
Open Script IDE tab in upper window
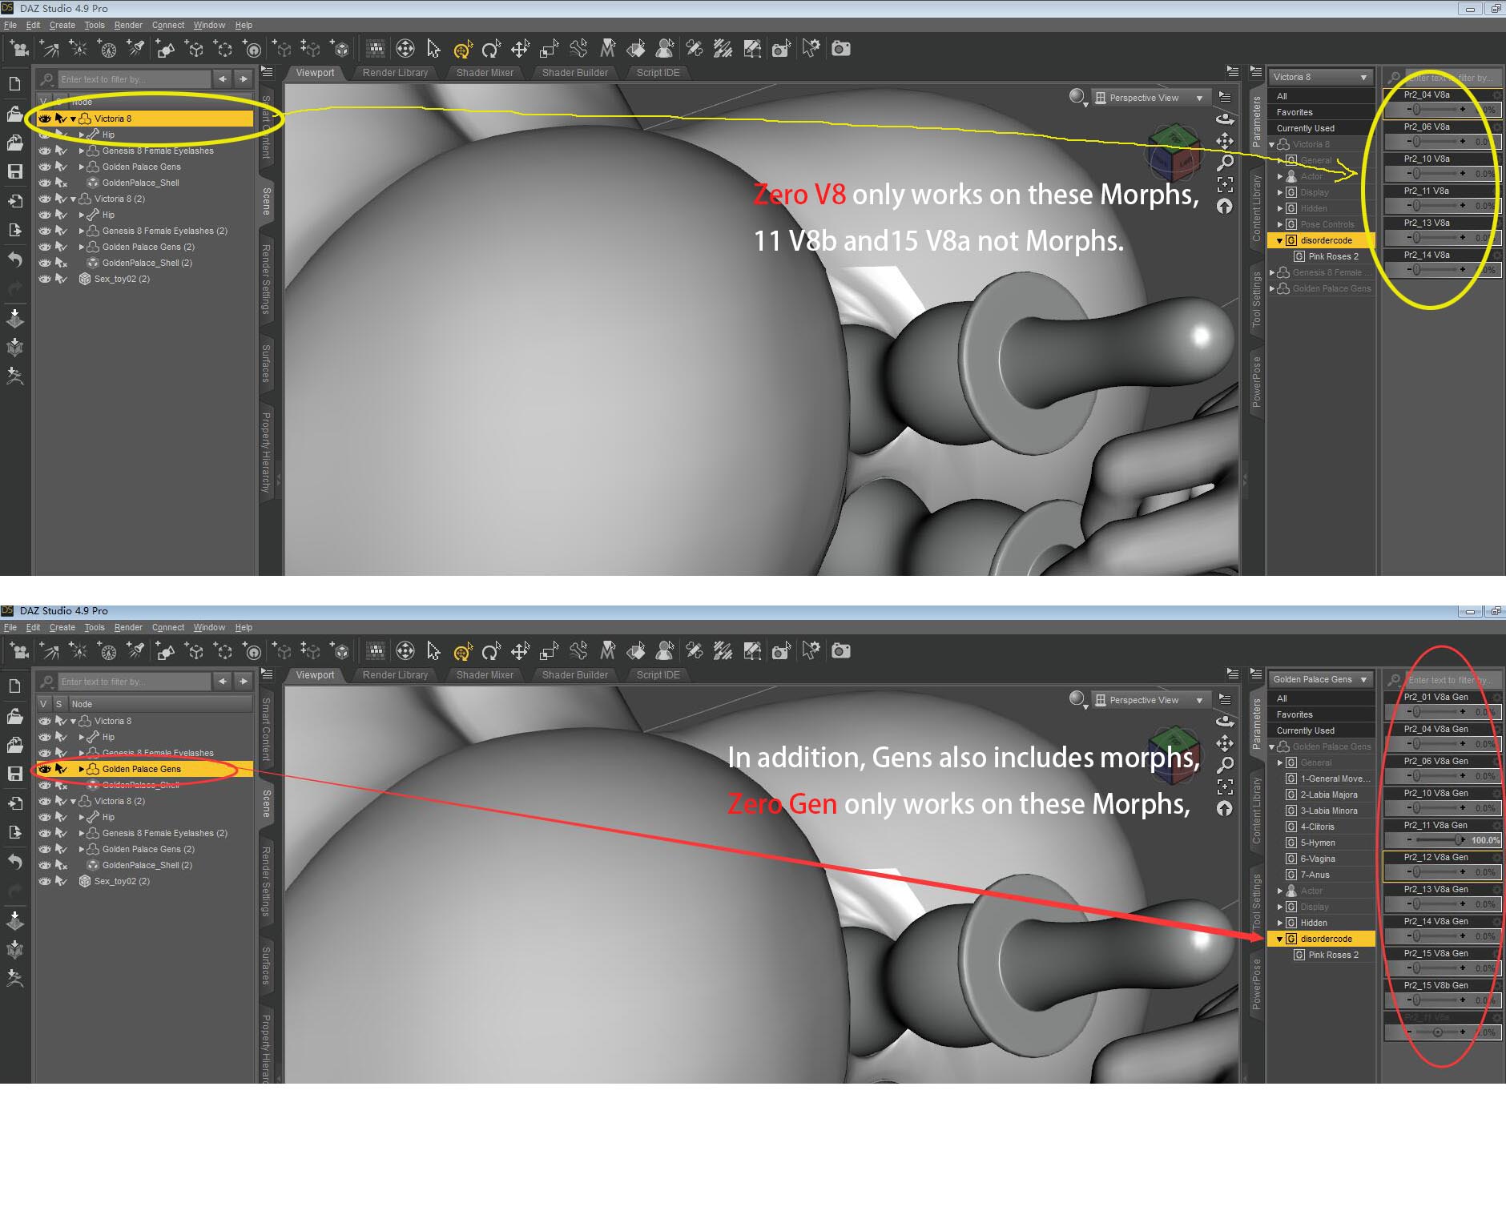point(658,73)
